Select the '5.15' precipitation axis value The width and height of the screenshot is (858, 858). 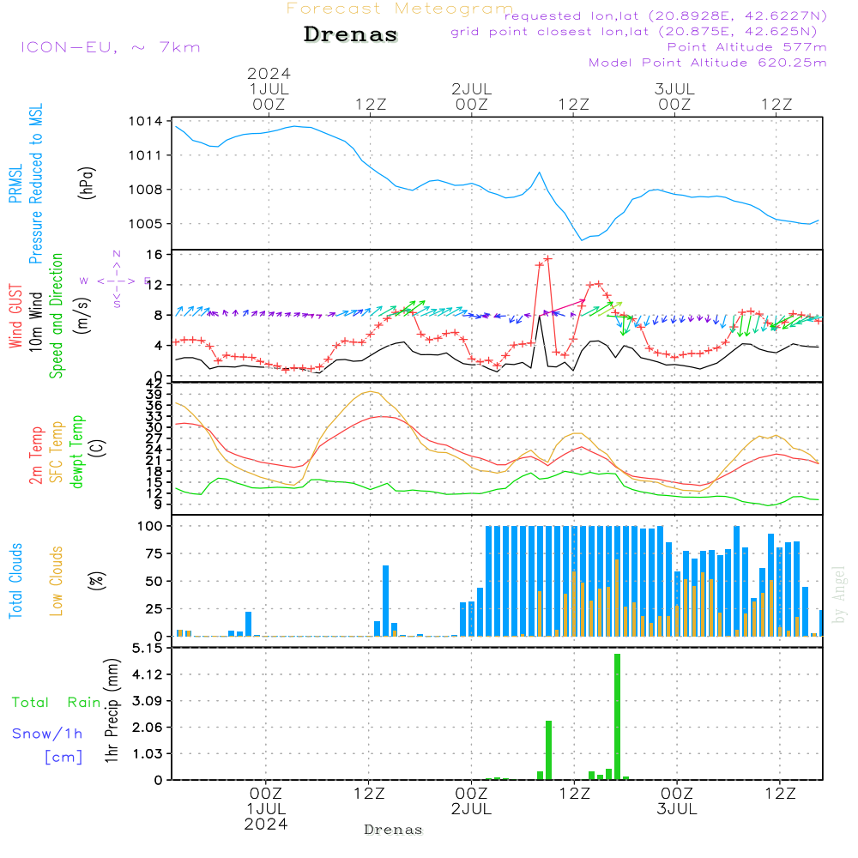pyautogui.click(x=148, y=649)
